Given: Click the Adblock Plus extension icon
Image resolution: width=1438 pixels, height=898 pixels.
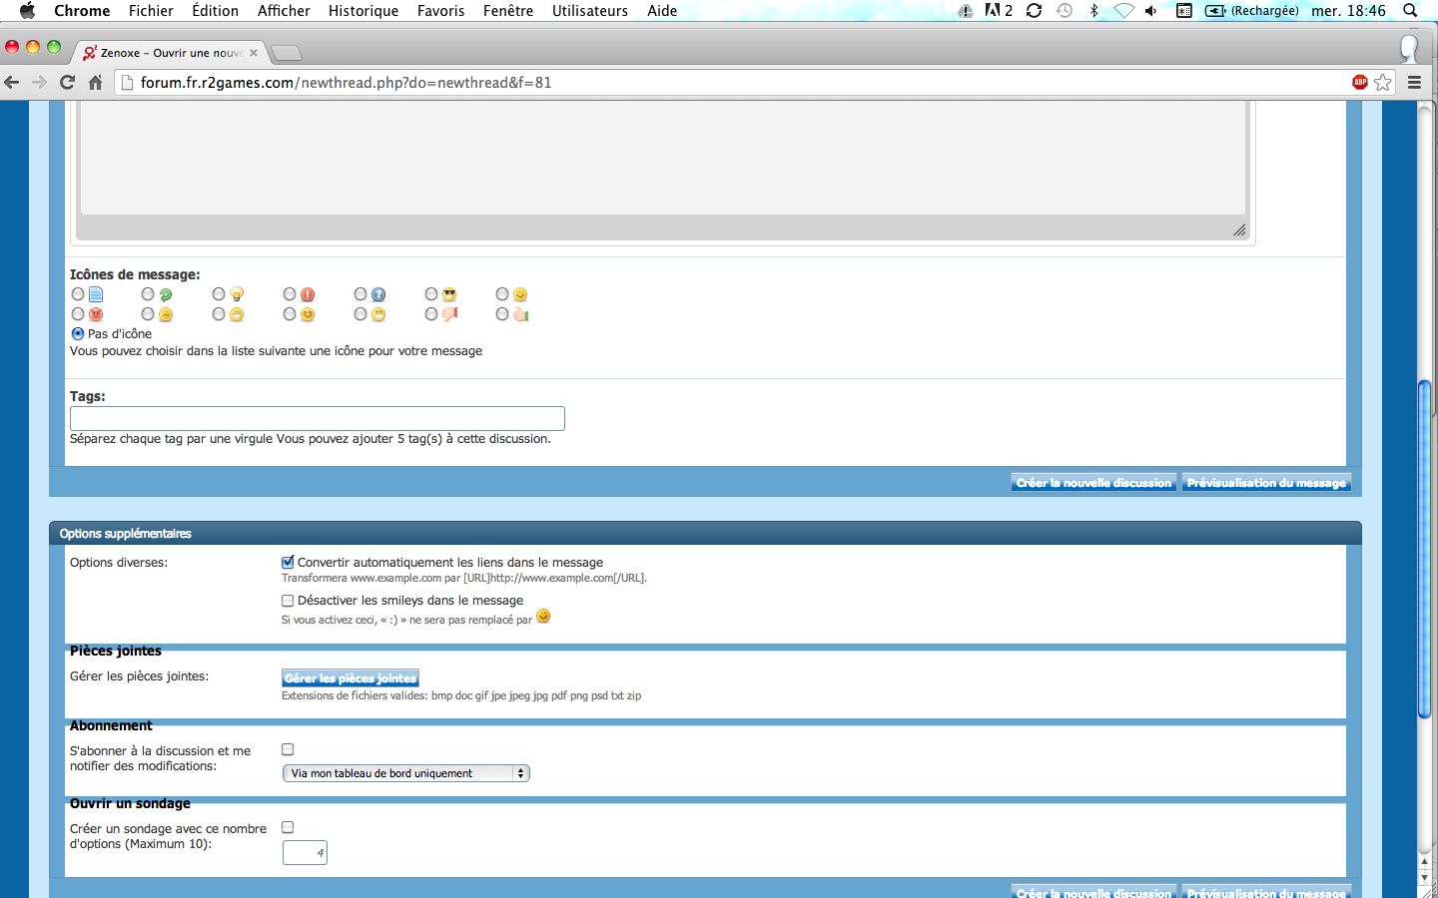Looking at the screenshot, I should [x=1359, y=83].
